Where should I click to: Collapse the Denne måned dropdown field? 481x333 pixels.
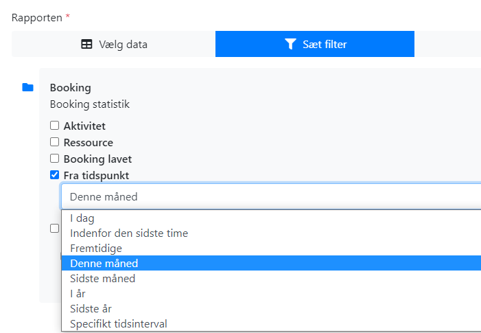pos(271,196)
